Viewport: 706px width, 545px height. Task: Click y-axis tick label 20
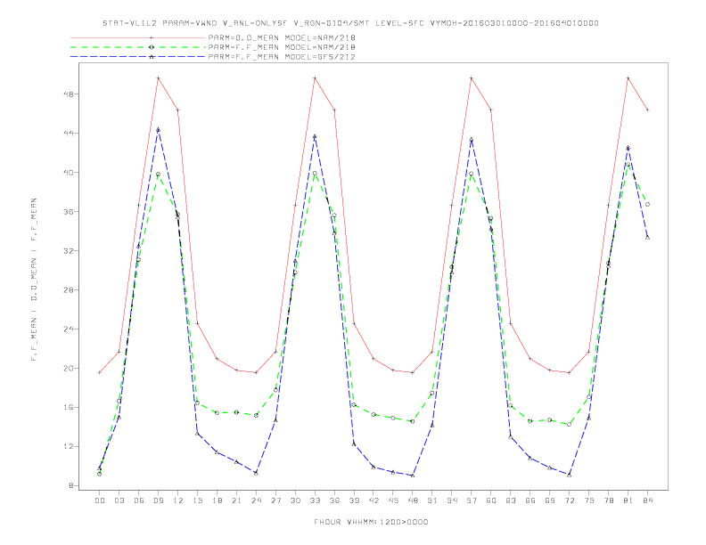click(70, 369)
